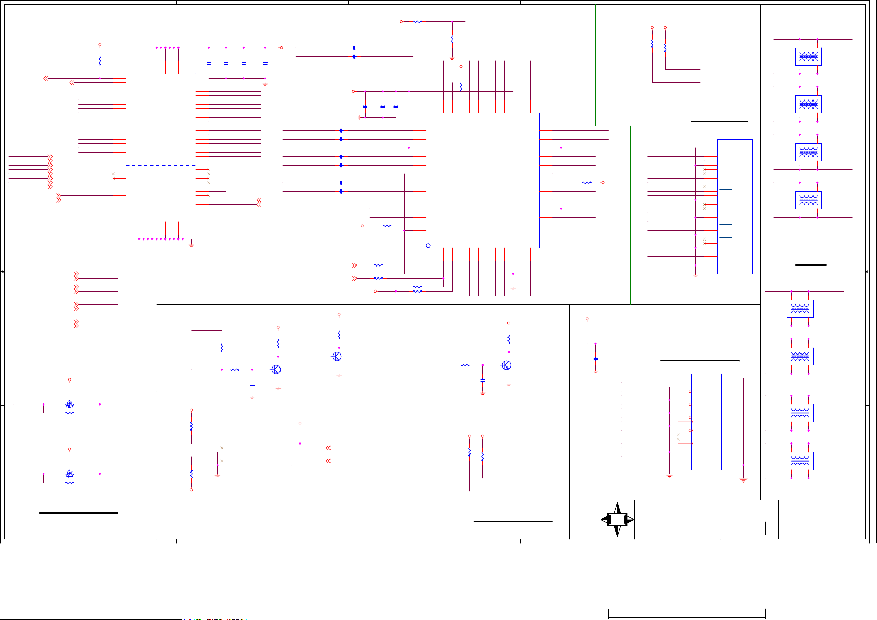Select the lone transistor in the middle panel
Screen dimensions: 877x620
[x=506, y=365]
